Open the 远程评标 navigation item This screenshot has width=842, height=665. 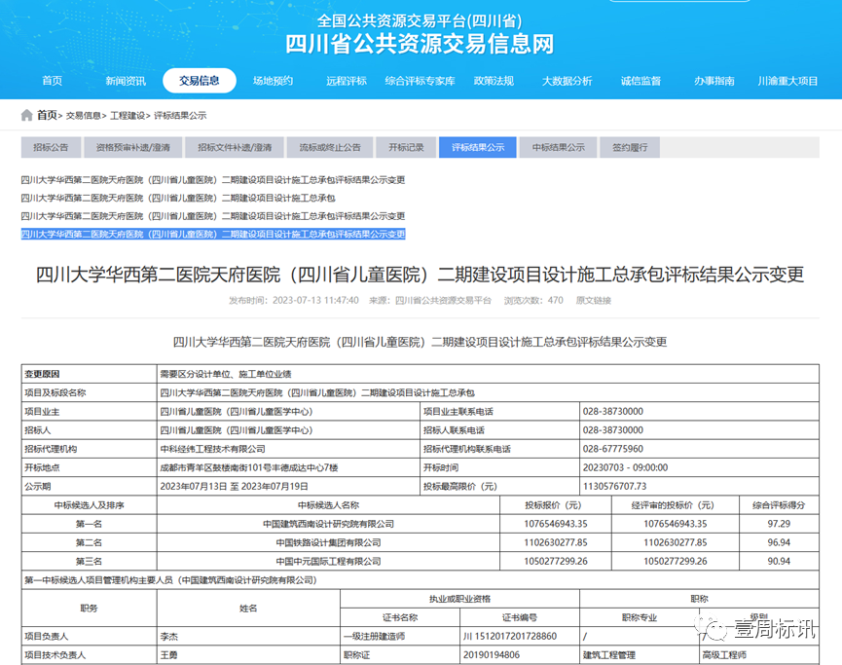point(347,81)
